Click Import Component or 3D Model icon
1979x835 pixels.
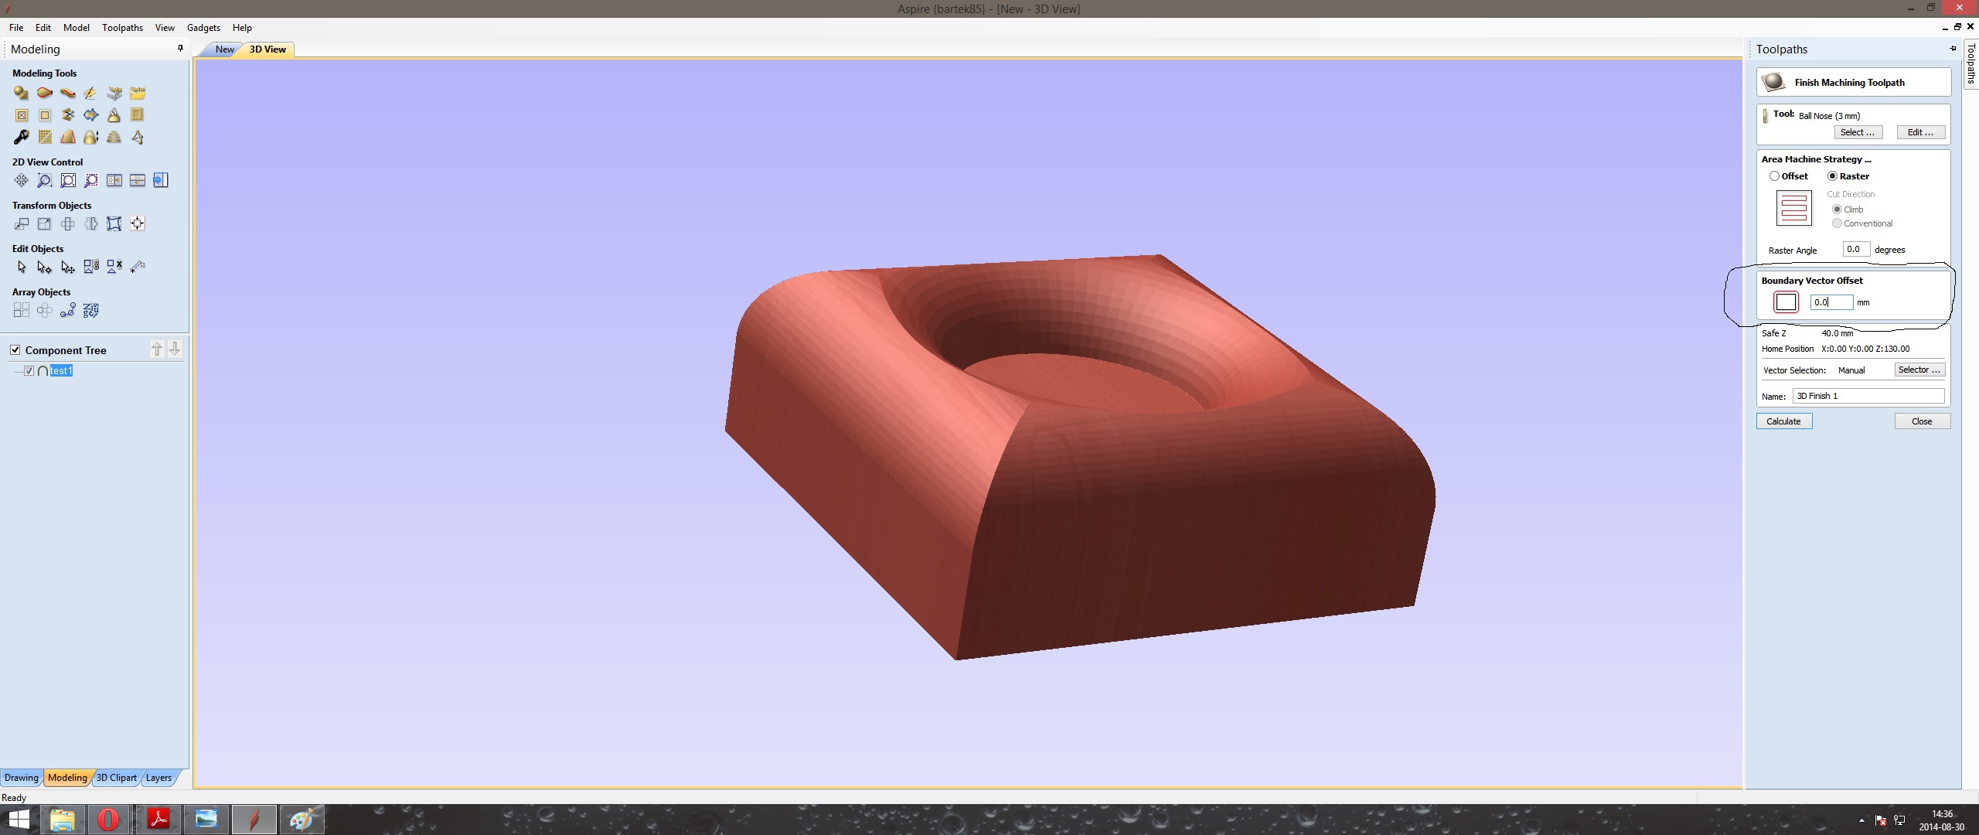[114, 93]
